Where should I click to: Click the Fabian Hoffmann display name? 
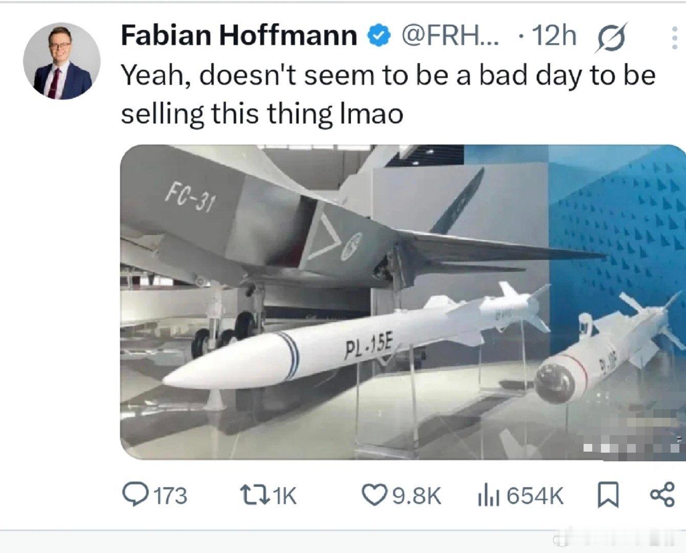pyautogui.click(x=239, y=36)
